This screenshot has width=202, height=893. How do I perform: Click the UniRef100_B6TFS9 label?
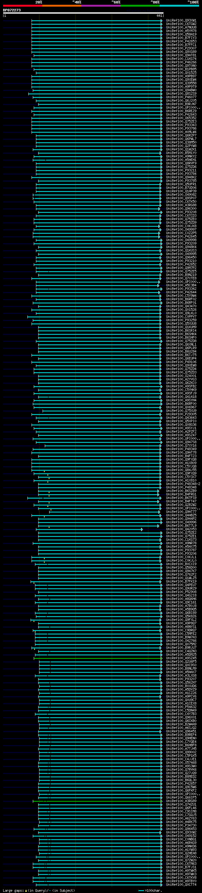tap(181, 498)
